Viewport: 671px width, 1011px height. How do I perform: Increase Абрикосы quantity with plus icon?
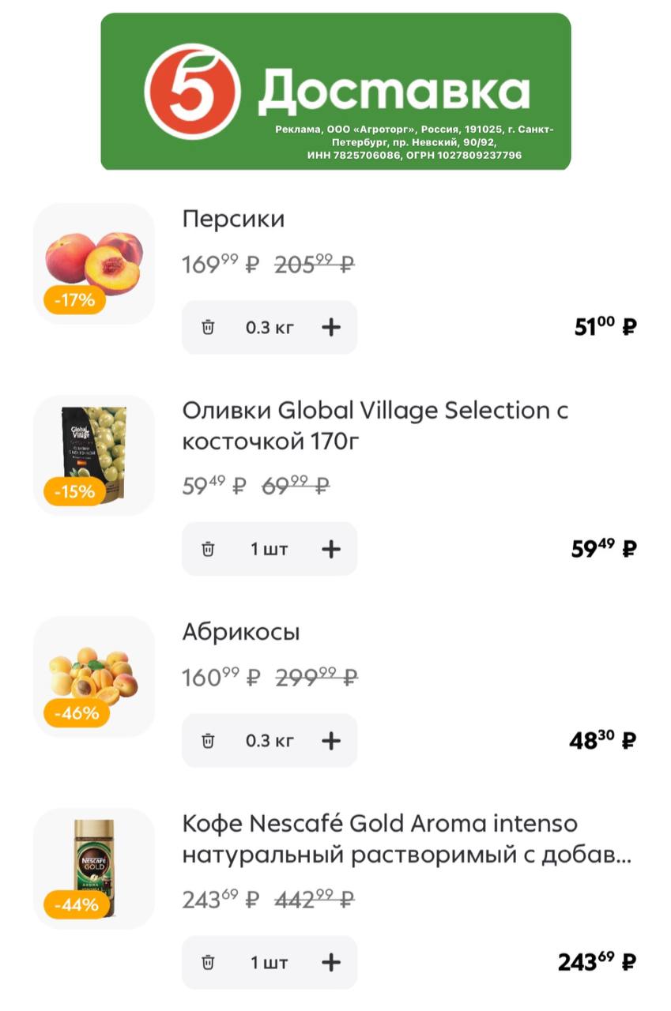[331, 740]
